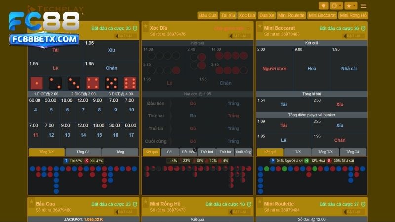Bet on Nhà cái in Mini Baccarat
Screen dimensions: 395x222
[x=349, y=68]
